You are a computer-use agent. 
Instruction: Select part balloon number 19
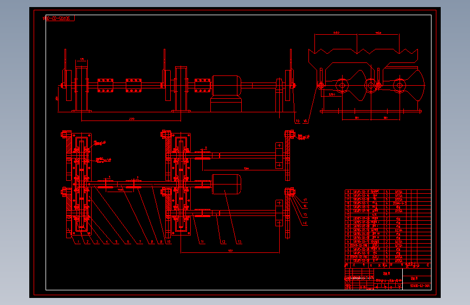pyautogui.click(x=298, y=121)
